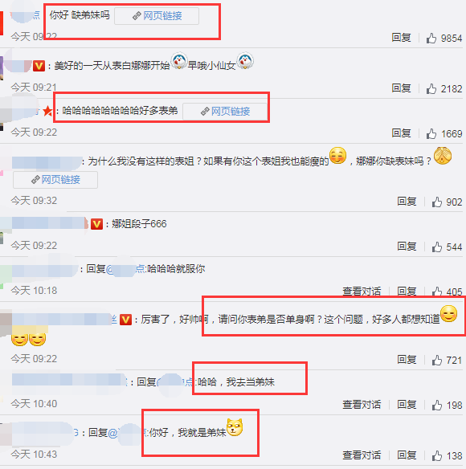View conversation for the 10:40 reply
The height and width of the screenshot is (469, 466).
pyautogui.click(x=362, y=405)
